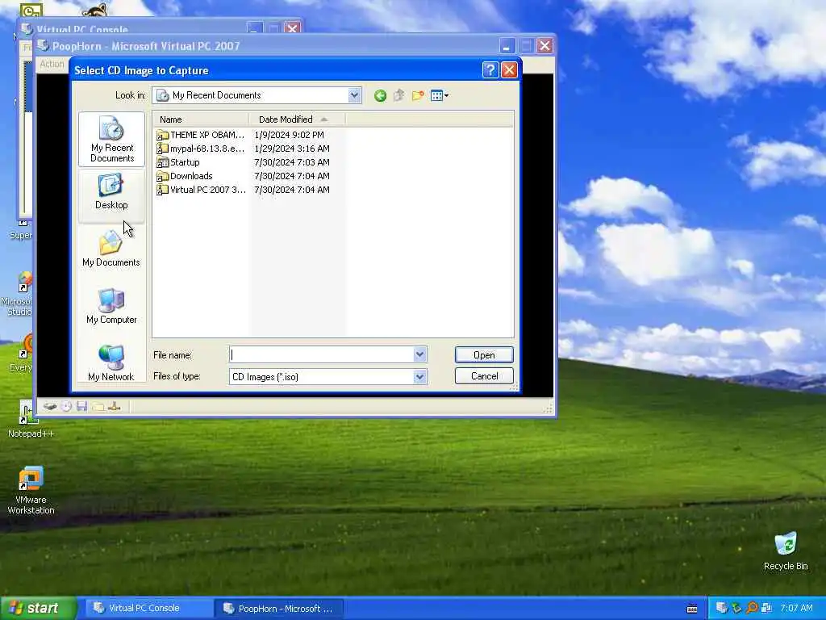
Task: Open the VMware Workstation desktop icon
Action: tap(31, 490)
